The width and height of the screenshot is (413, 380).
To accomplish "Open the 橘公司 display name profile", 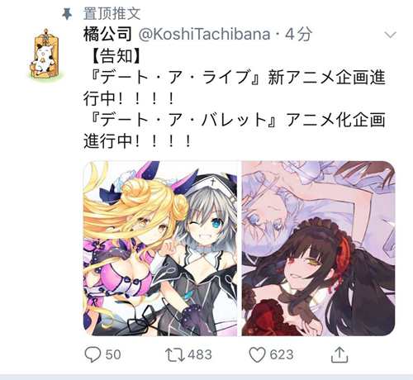I will 107,34.
